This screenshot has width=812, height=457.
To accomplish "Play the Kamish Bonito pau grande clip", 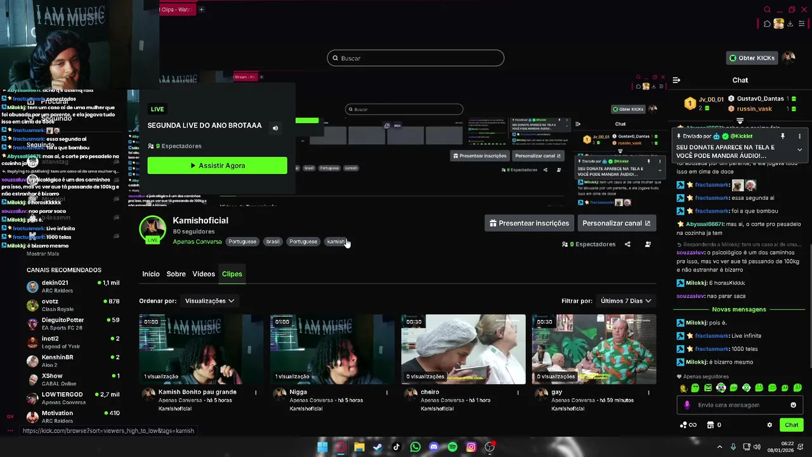I will [202, 349].
